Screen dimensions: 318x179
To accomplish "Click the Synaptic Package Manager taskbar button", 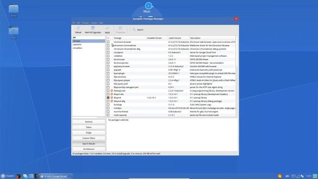I will 56,176.
